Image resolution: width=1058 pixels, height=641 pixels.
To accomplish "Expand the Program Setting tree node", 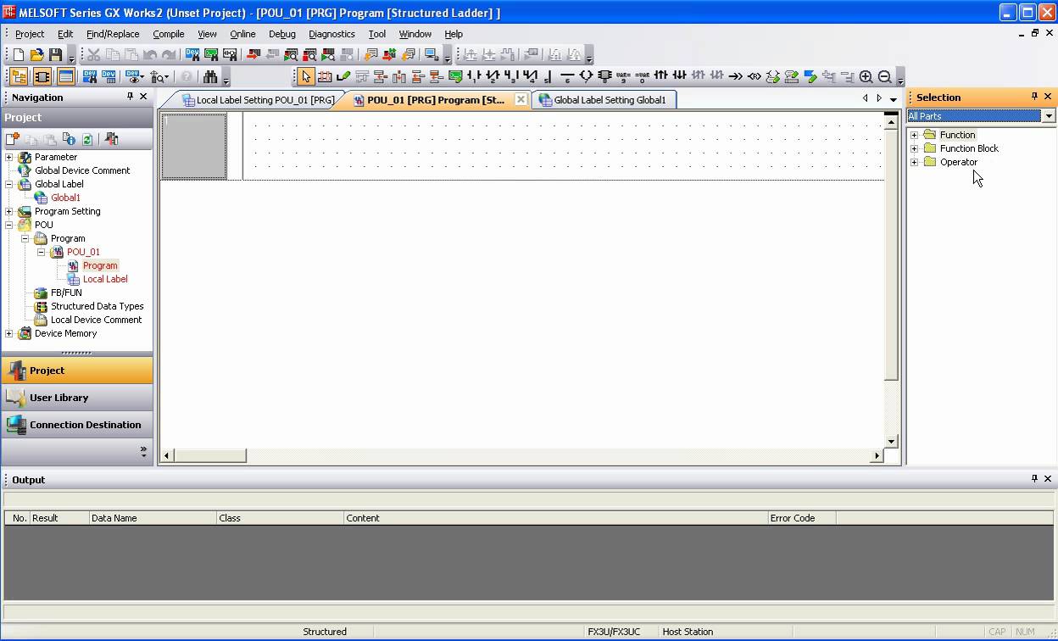I will click(x=9, y=211).
